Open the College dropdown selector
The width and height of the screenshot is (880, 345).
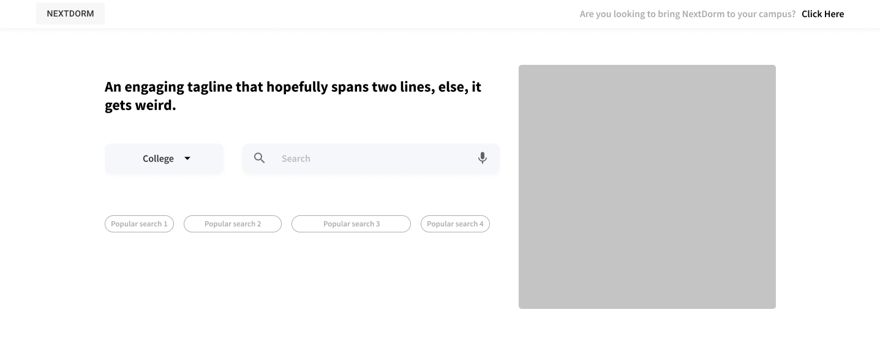coord(164,158)
